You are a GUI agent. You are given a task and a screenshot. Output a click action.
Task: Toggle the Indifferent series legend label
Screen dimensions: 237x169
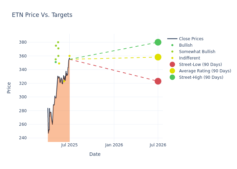tap(189, 58)
